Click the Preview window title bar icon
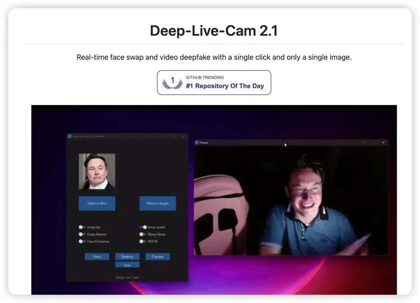Screen dimensions: 420x303 [197, 143]
